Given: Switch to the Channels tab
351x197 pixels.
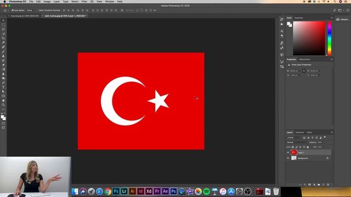Looking at the screenshot, I should click(x=300, y=132).
